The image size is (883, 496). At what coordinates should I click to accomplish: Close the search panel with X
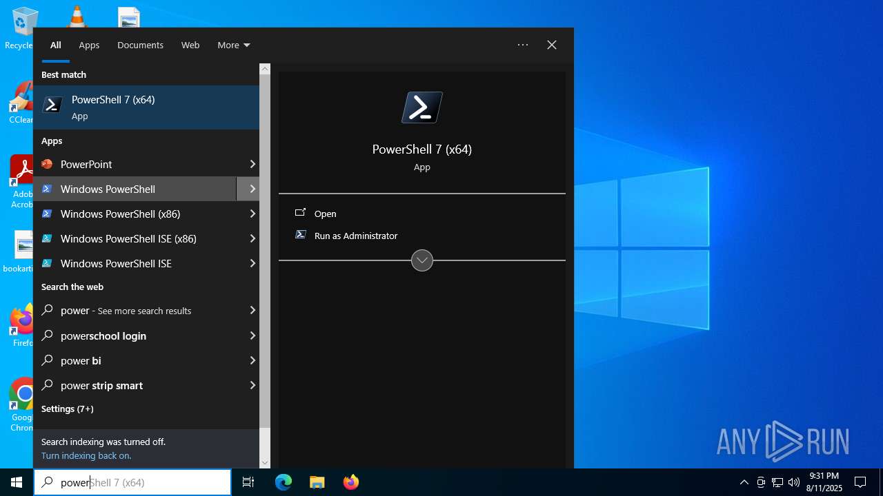(552, 45)
